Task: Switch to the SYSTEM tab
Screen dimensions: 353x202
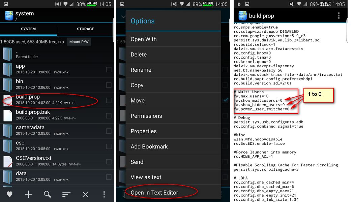Action: pyautogui.click(x=28, y=29)
